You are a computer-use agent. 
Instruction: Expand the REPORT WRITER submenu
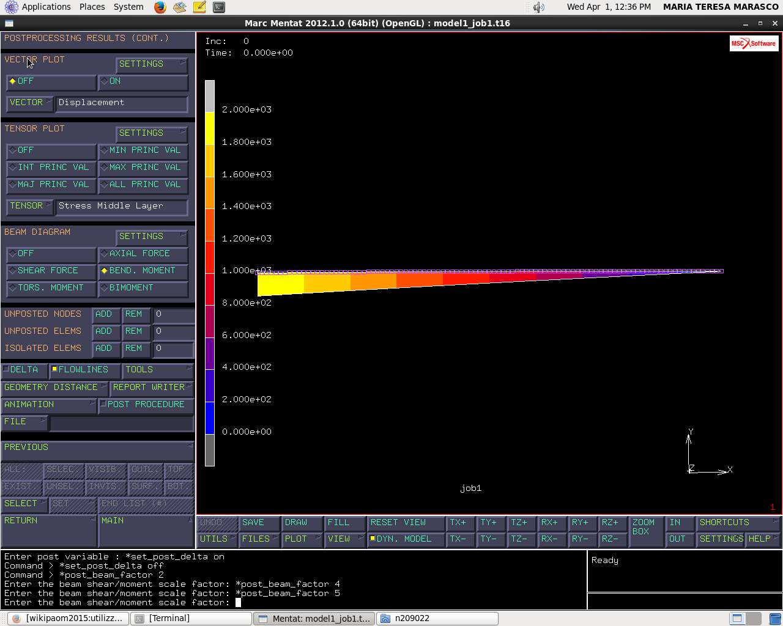pos(152,388)
